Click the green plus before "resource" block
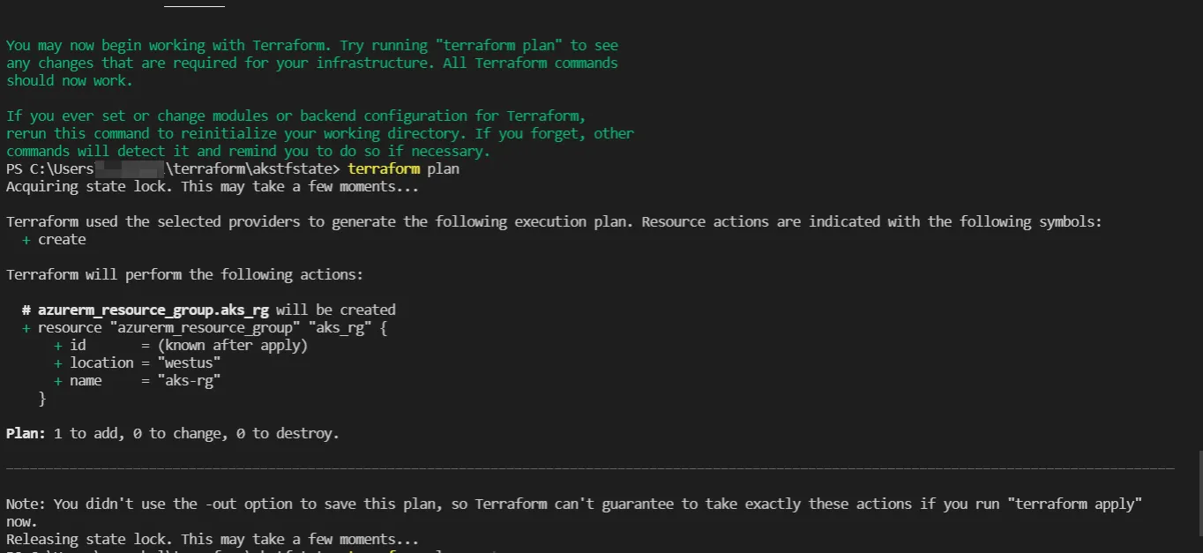Viewport: 1203px width, 553px height. (26, 327)
